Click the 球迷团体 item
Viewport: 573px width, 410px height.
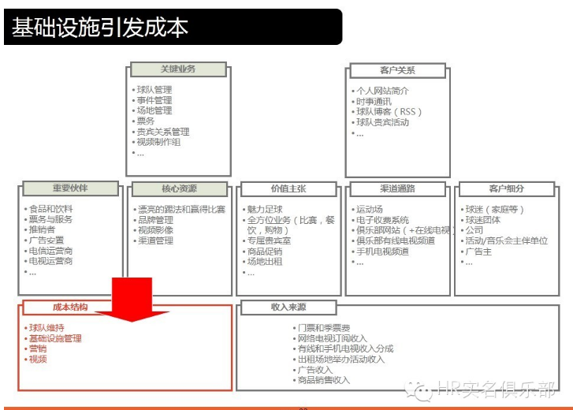coord(483,220)
